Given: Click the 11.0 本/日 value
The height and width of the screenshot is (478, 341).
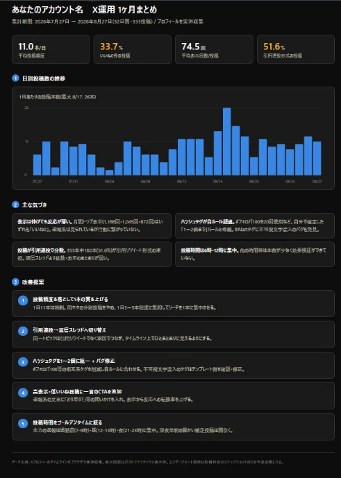Looking at the screenshot, I should pyautogui.click(x=32, y=46).
